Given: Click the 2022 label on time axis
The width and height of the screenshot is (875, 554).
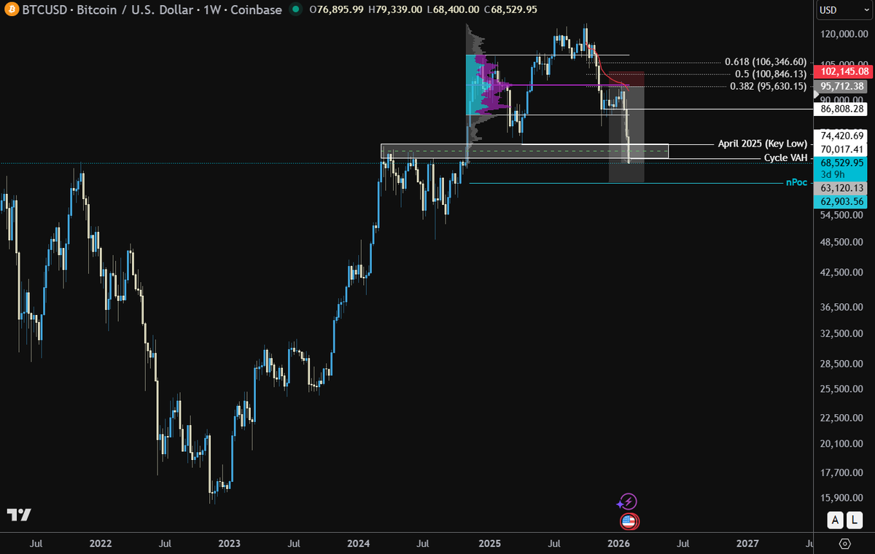Looking at the screenshot, I should pyautogui.click(x=101, y=544).
